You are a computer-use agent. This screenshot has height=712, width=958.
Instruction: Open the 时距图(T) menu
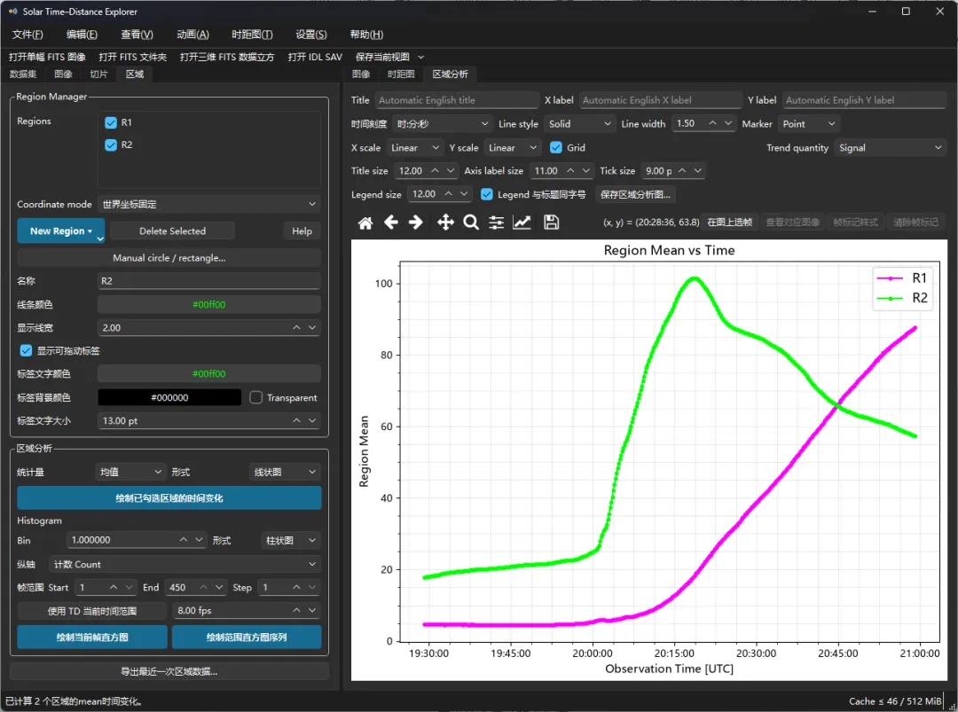252,35
